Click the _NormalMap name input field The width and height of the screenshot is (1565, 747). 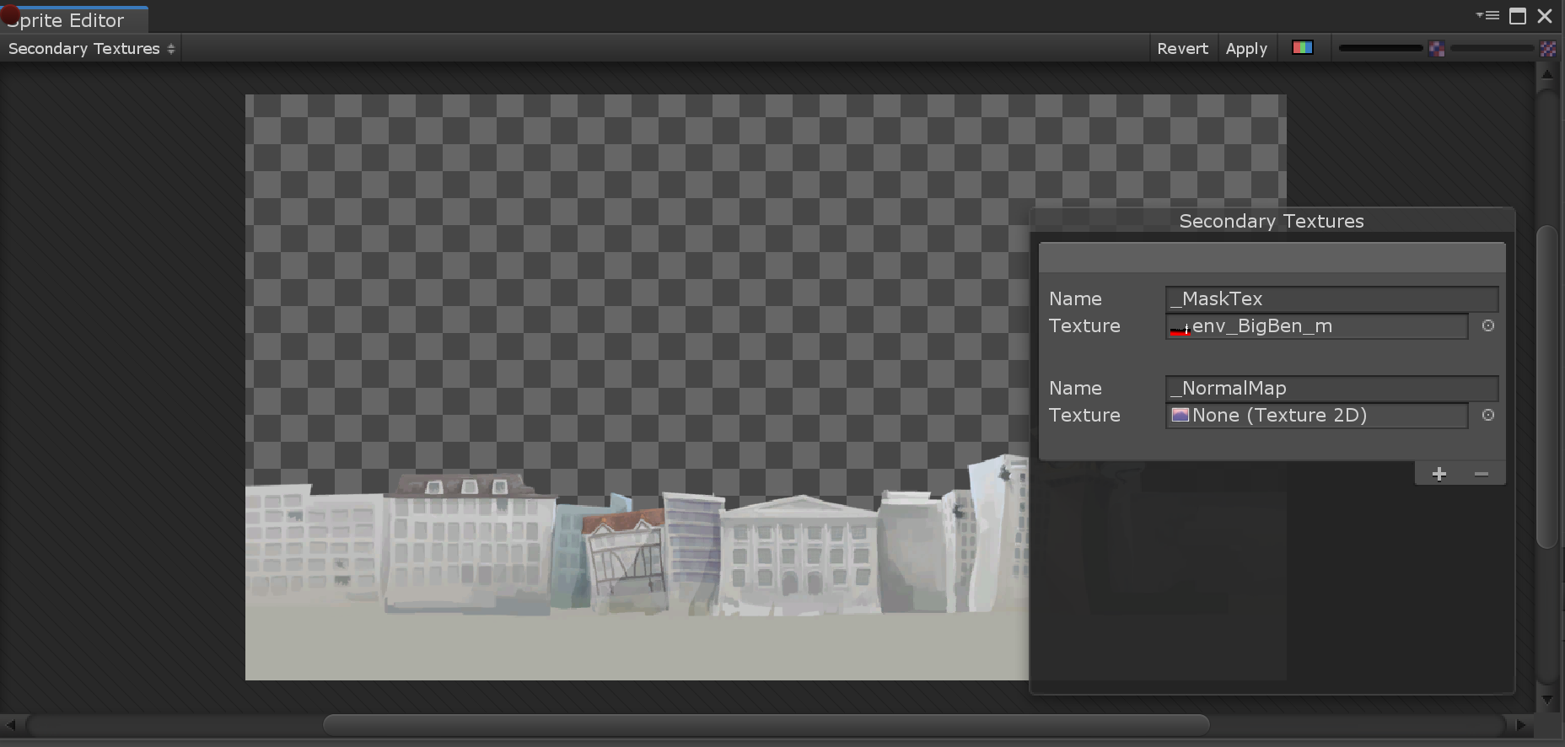(x=1331, y=389)
